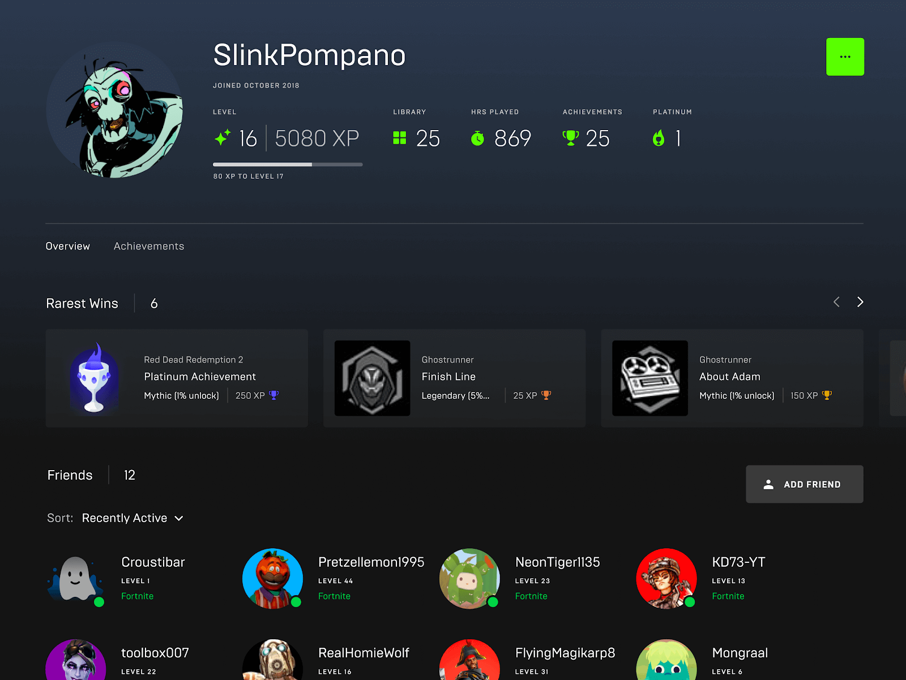
Task: Select the Overview tab
Action: [68, 246]
